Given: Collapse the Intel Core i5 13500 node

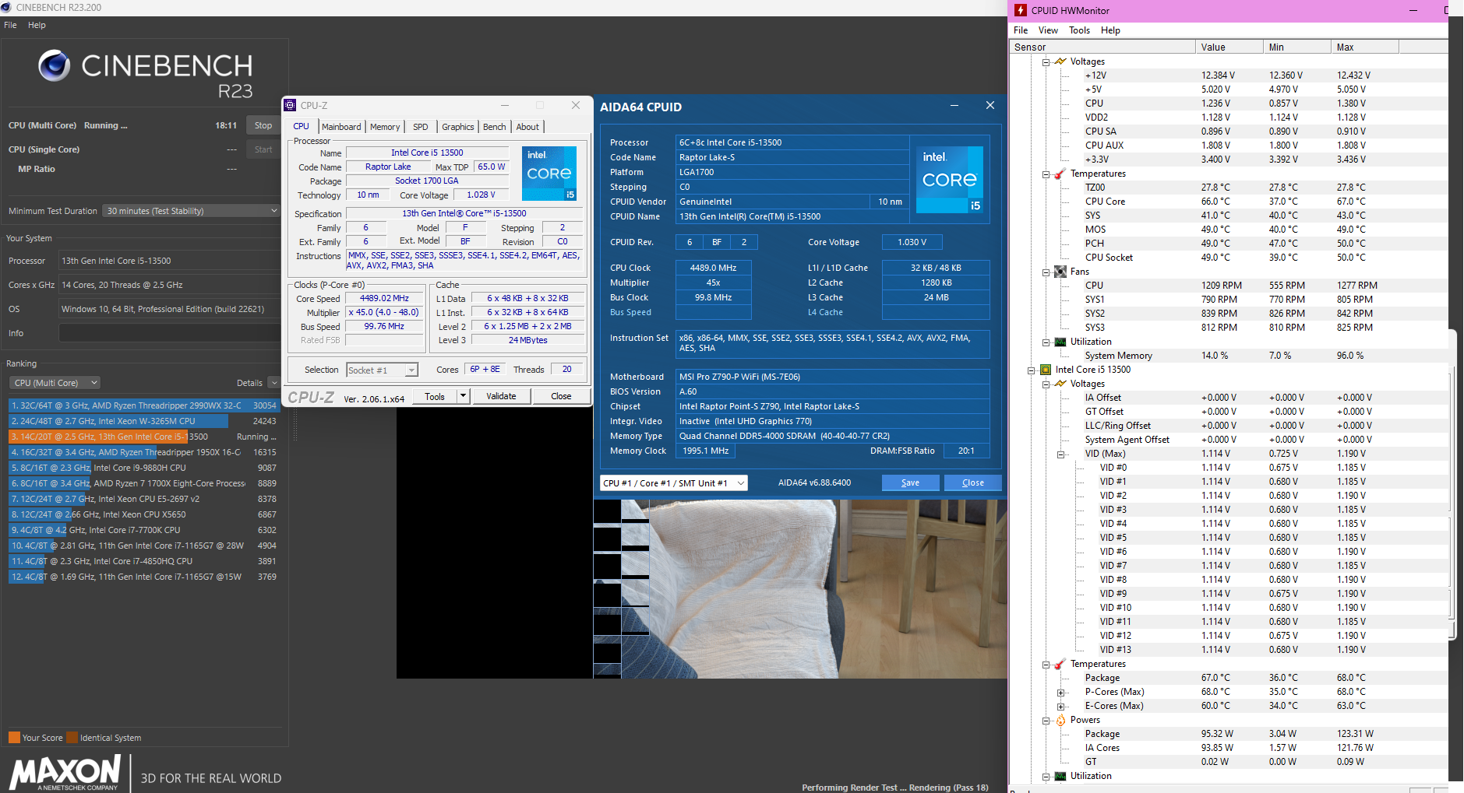Looking at the screenshot, I should [x=1031, y=370].
